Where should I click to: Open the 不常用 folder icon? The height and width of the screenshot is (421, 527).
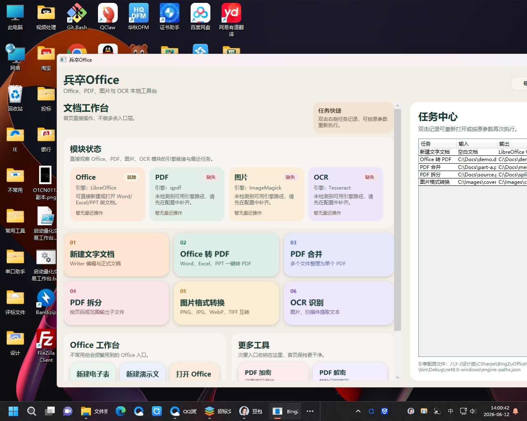[15, 179]
